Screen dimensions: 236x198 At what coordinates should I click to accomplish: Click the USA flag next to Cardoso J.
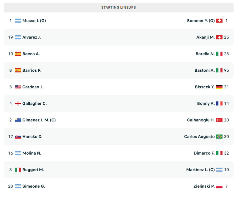(x=18, y=87)
